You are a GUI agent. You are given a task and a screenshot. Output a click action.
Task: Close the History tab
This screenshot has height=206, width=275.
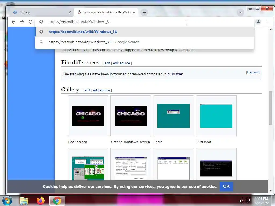point(70,12)
